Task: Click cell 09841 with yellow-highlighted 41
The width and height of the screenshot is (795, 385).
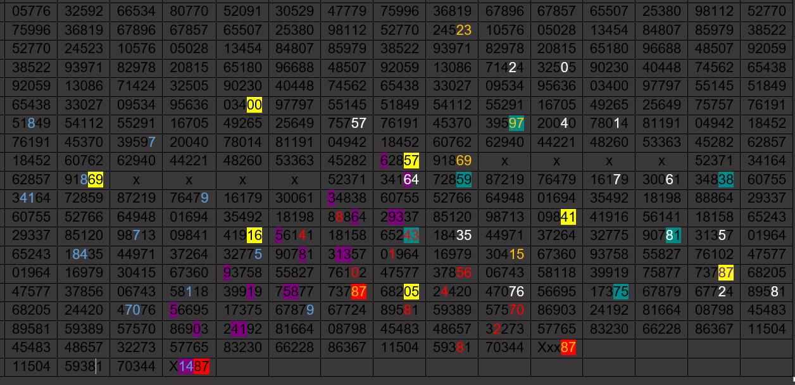Action: [556, 217]
